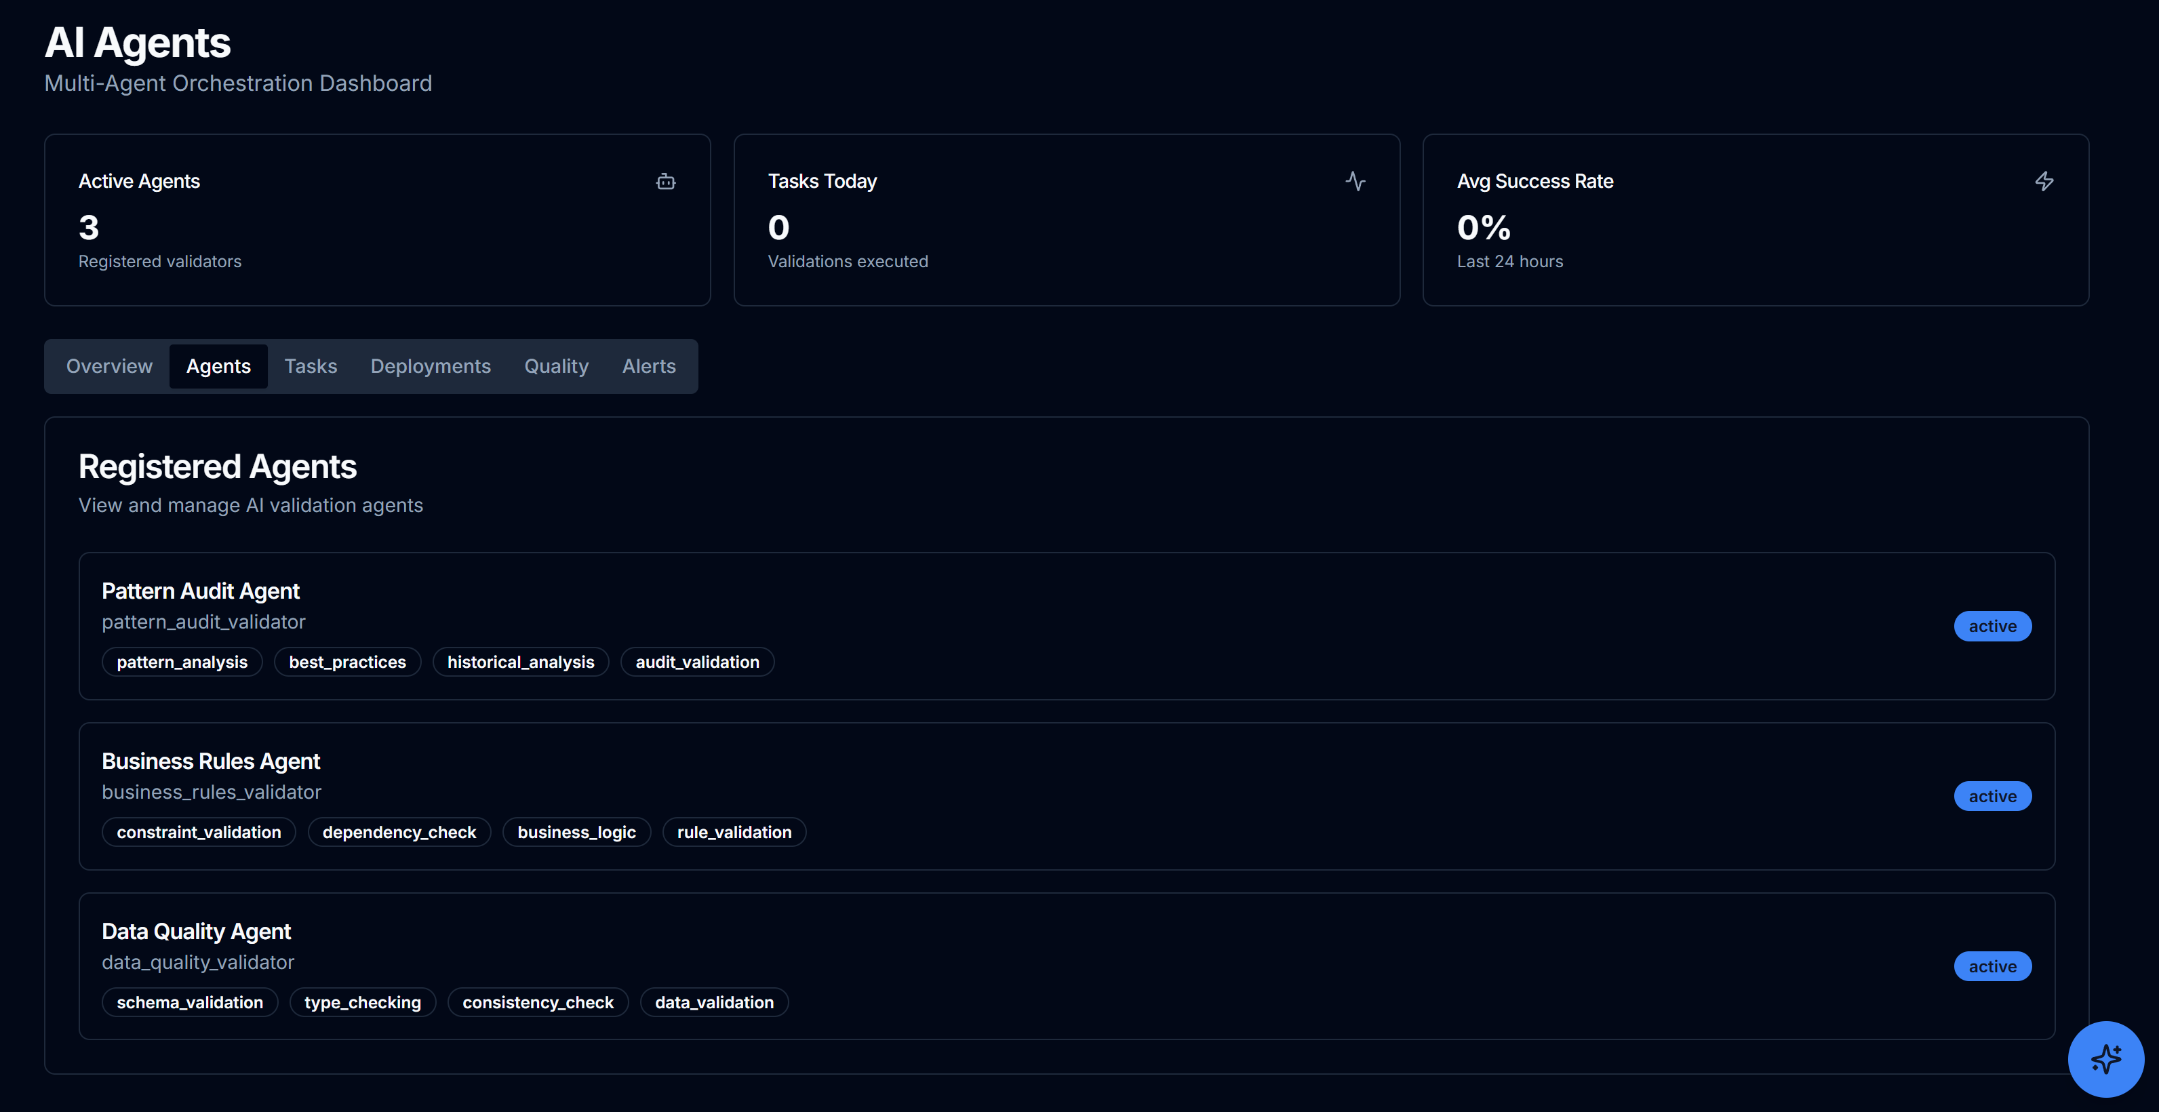The image size is (2159, 1112).
Task: Select the Agents tab
Action: [218, 365]
